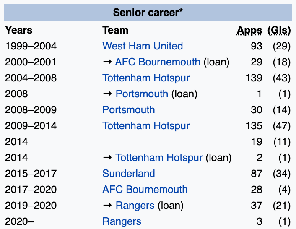Select Tottenham Hotspur link in 2009–2014 row

coord(146,126)
